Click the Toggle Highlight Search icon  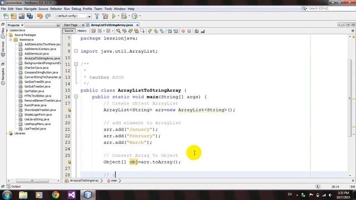[x=136, y=31]
